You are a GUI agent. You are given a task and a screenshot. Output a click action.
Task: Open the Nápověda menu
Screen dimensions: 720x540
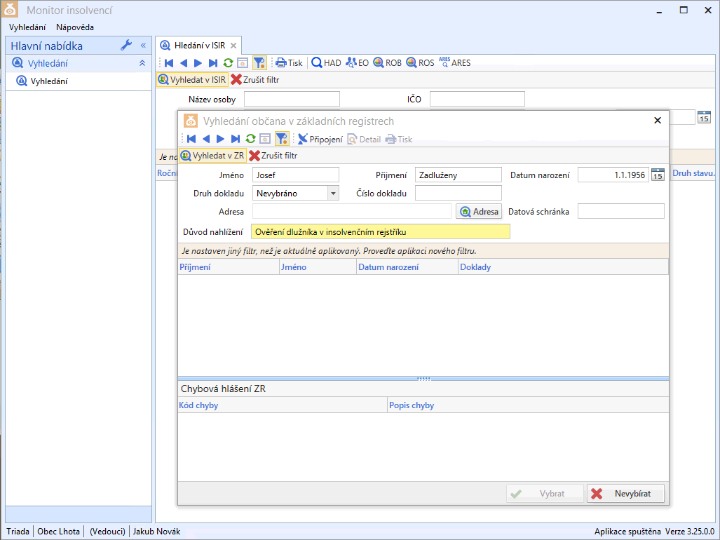coord(75,27)
